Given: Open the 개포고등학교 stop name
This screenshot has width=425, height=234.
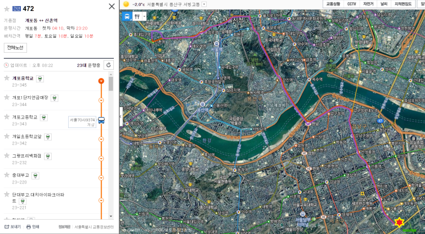Looking at the screenshot, I should [25, 117].
